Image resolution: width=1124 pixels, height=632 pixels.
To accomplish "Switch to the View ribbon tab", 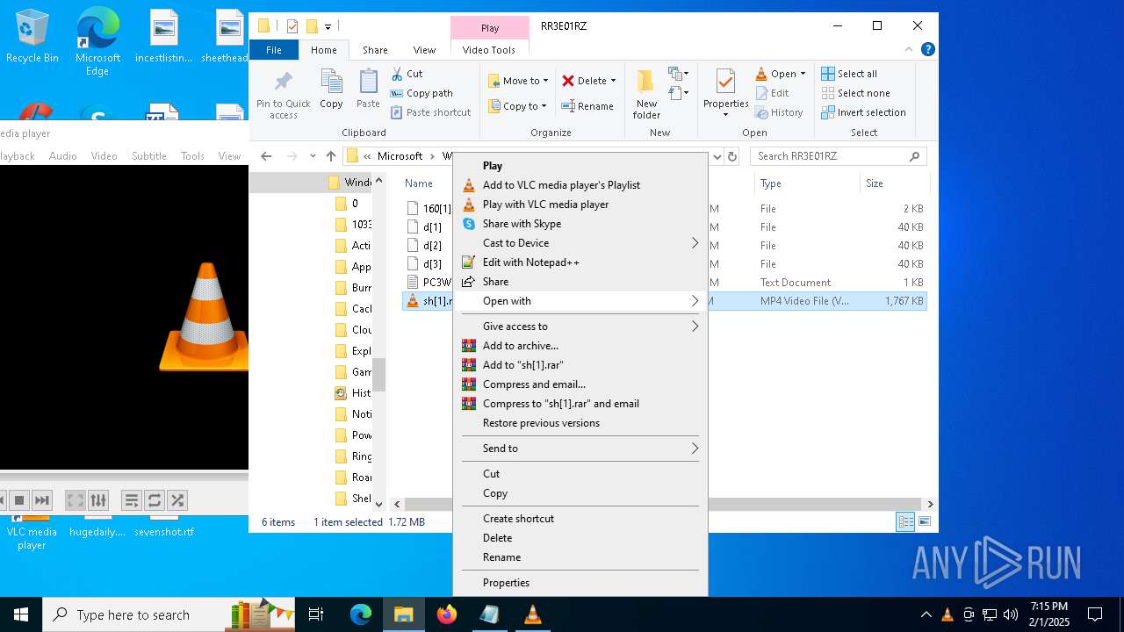I will click(424, 50).
